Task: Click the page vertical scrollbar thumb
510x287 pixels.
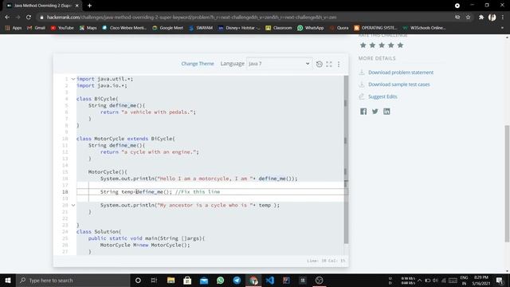Action: click(507, 184)
